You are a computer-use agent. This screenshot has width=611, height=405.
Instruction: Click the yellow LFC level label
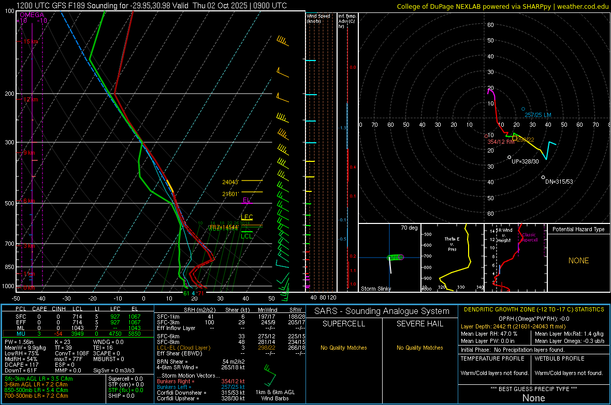[246, 217]
